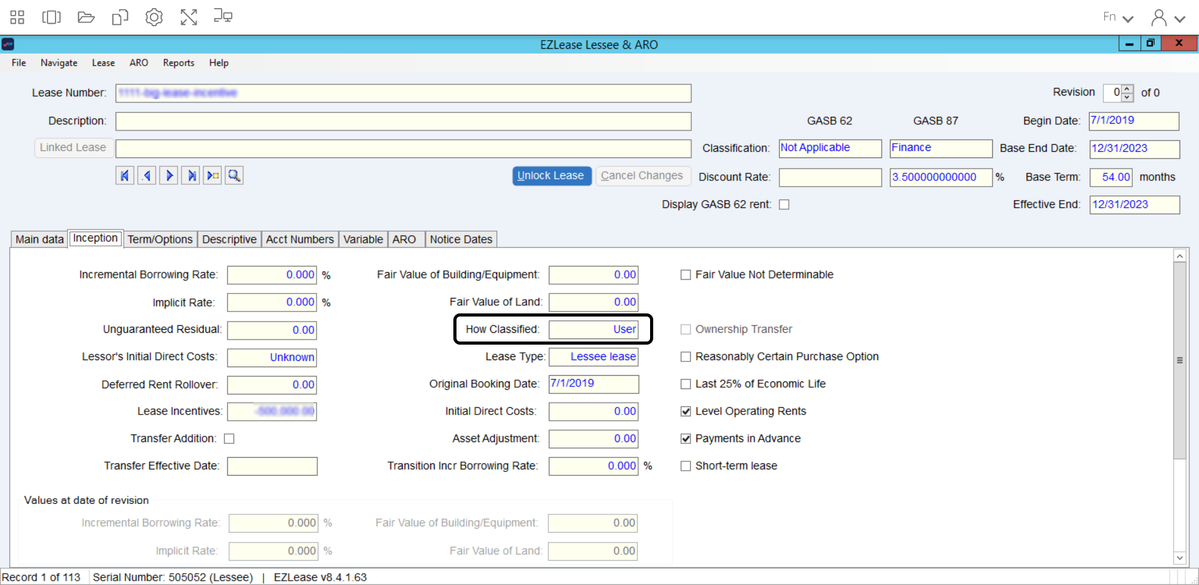The width and height of the screenshot is (1199, 585).
Task: Click Lessor's Initial Direct Costs Unknown field
Action: coord(272,357)
